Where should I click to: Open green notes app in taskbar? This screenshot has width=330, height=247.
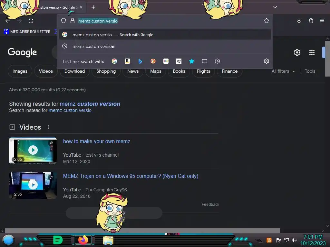[58, 240]
